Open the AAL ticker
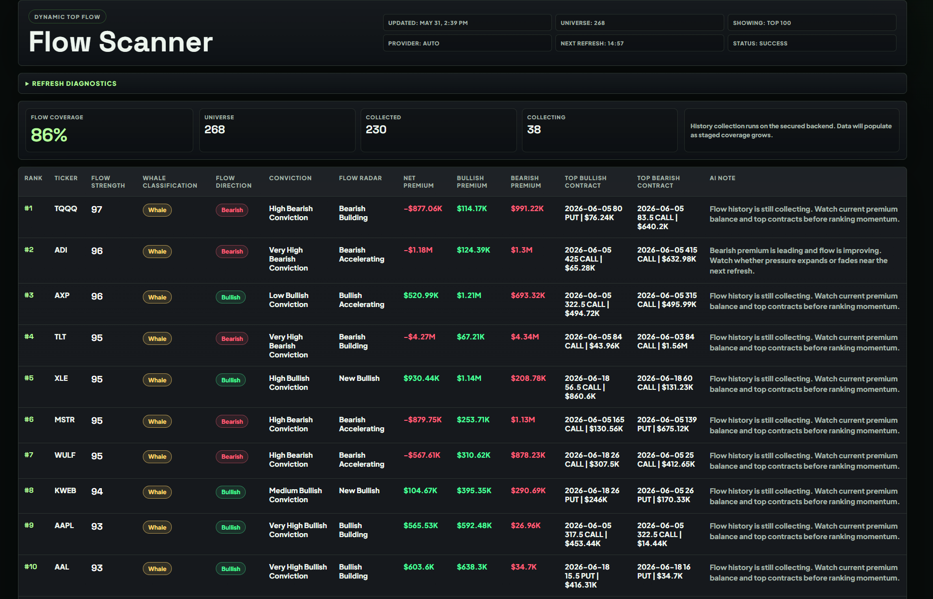Screen dimensions: 933x599 (x=62, y=567)
